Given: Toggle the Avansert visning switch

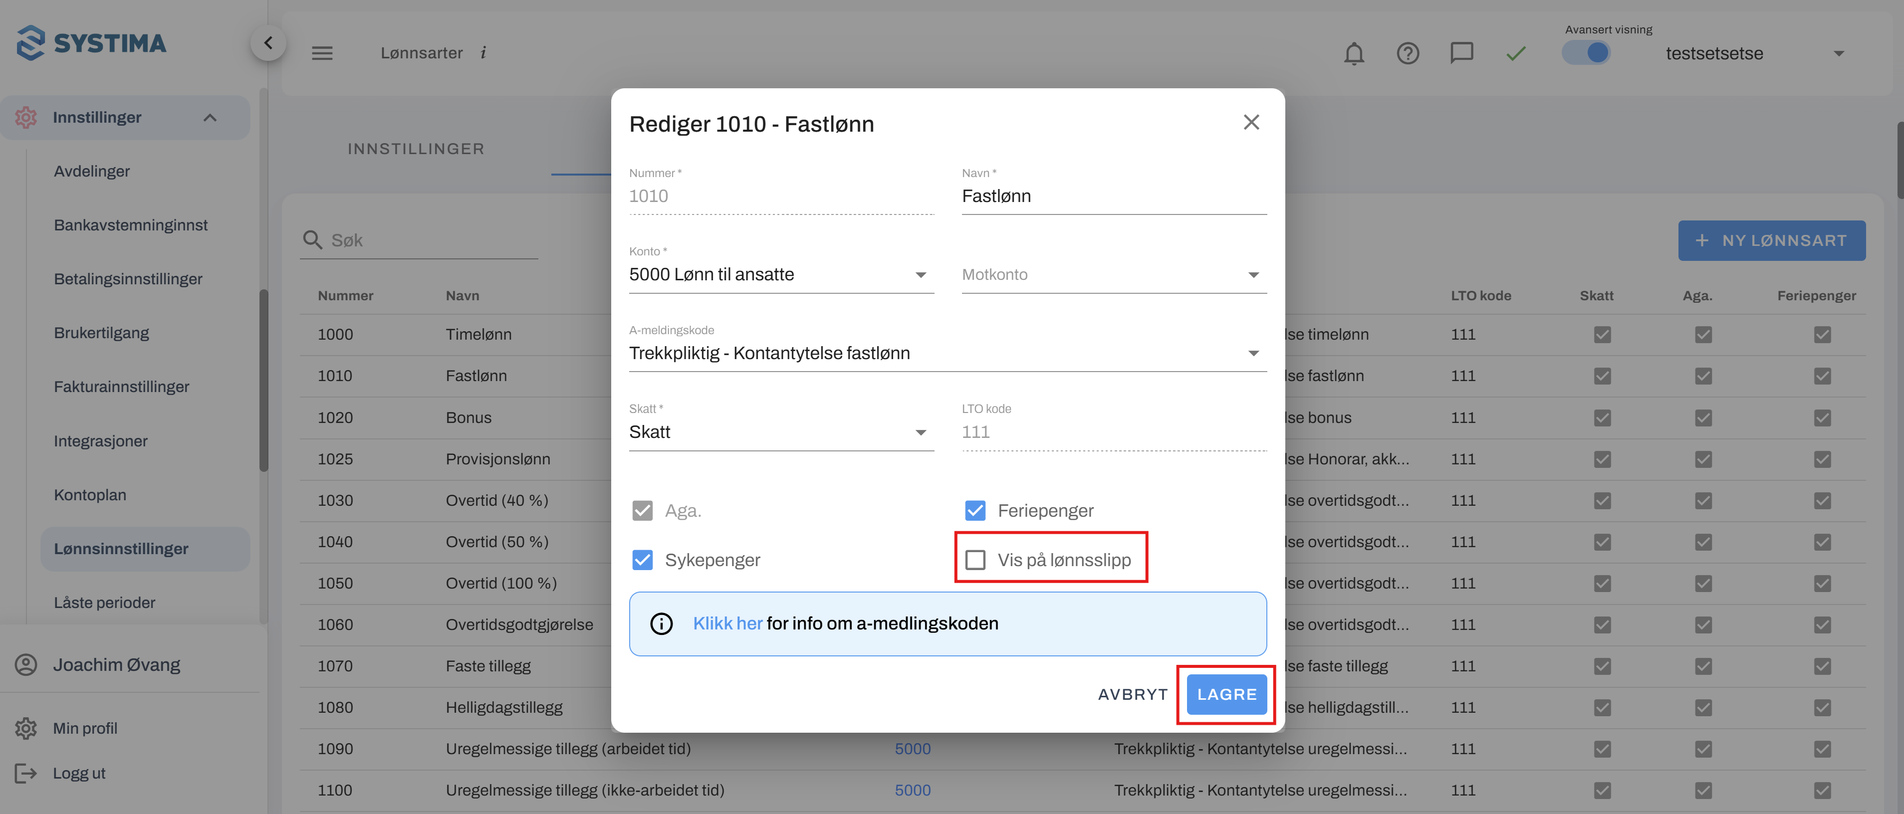Looking at the screenshot, I should [1586, 52].
